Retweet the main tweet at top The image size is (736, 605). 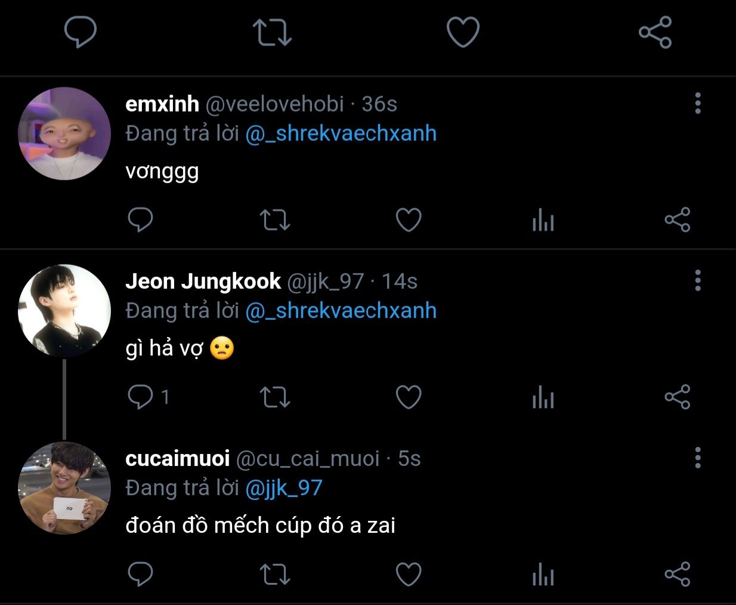pos(272,32)
